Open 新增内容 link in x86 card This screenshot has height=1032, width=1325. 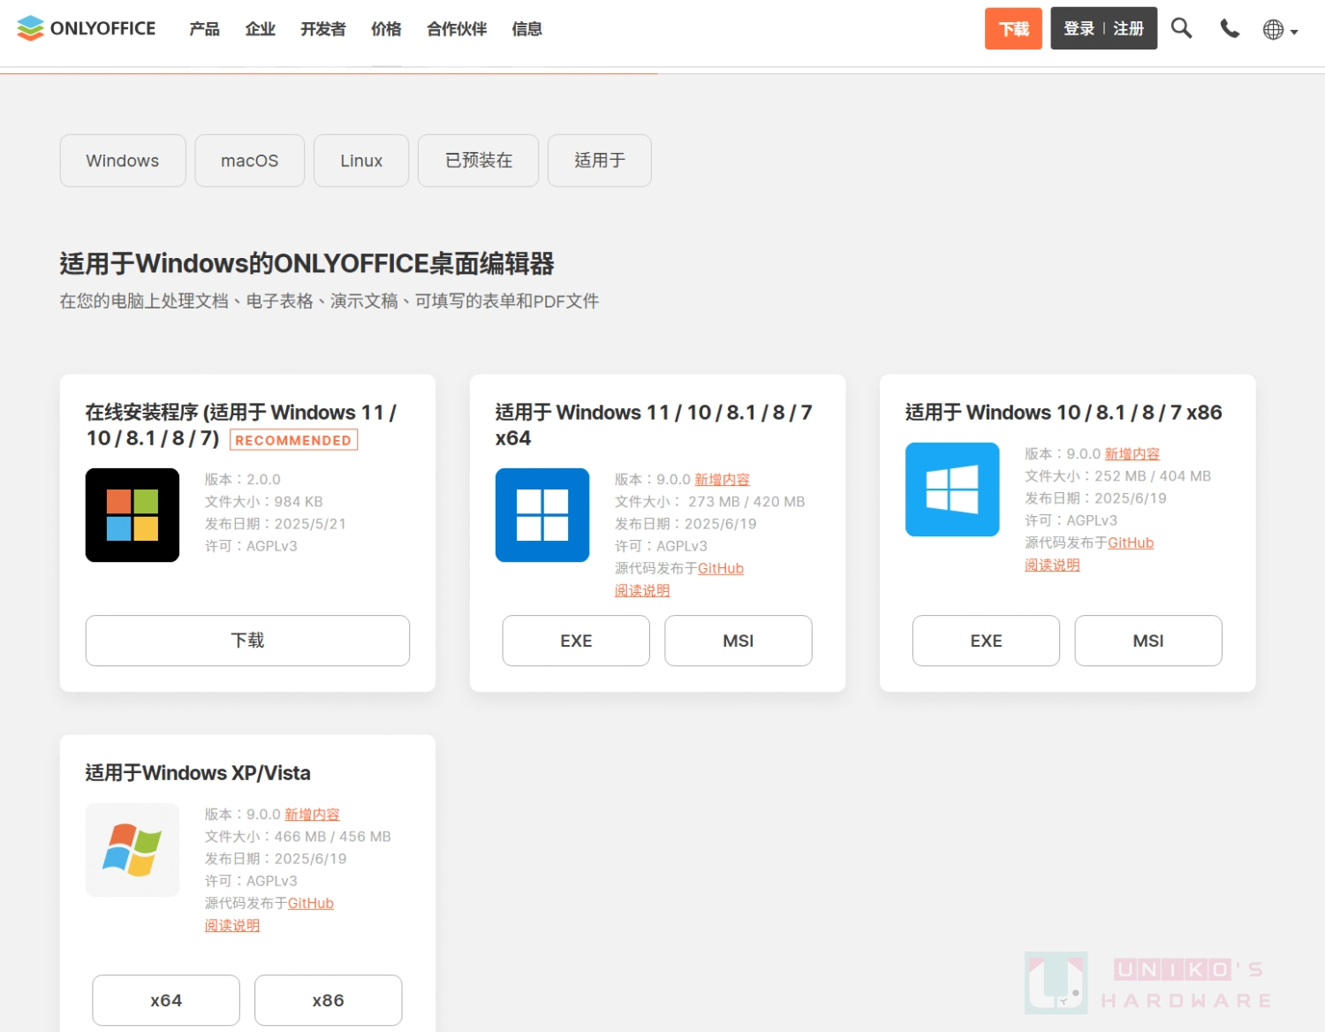(1132, 454)
